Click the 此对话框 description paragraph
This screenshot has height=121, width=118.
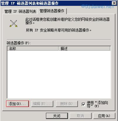pos(67,21)
